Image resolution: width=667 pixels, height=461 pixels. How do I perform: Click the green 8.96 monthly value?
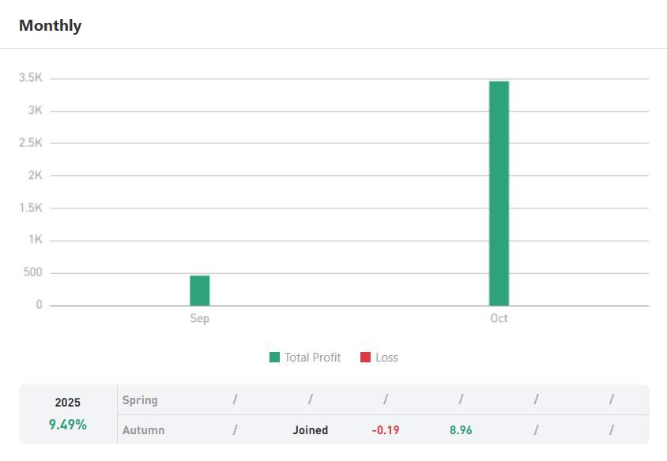pyautogui.click(x=461, y=430)
